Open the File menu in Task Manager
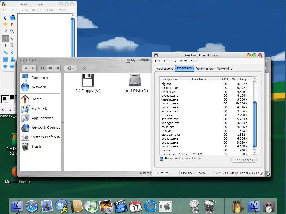The width and height of the screenshot is (286, 214). pos(158,61)
